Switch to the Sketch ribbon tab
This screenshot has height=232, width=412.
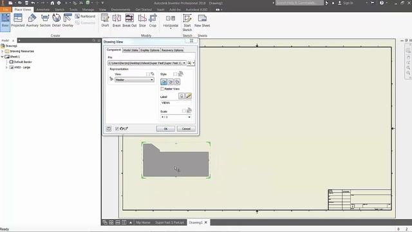[59, 10]
